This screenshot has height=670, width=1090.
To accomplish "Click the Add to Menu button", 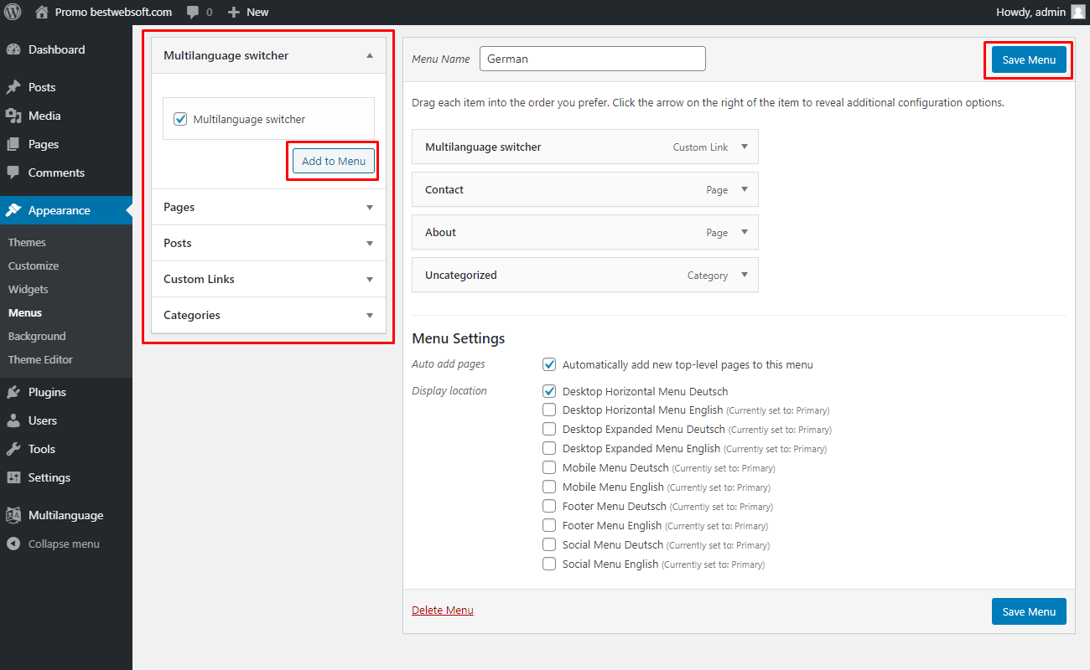I will click(334, 161).
